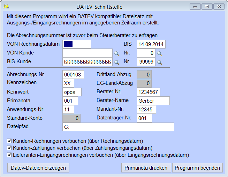This screenshot has width=228, height=177.
Task: Edit the Datenträger-Nr. field 001
Action: tap(144, 118)
